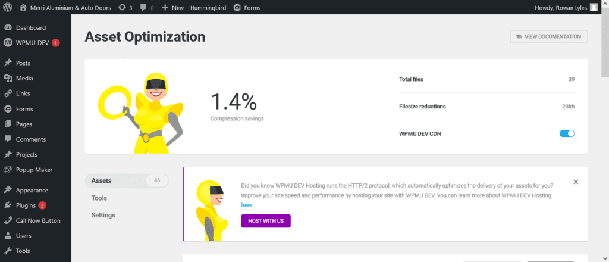Open Plugins in the sidebar
This screenshot has height=262, width=609.
tap(26, 205)
